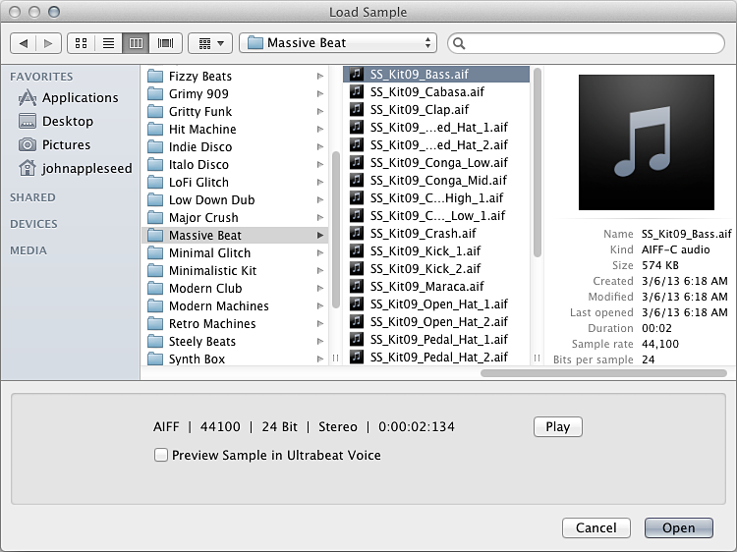Click the folder column resize handle
Screen dimensions: 737x552
[x=336, y=358]
